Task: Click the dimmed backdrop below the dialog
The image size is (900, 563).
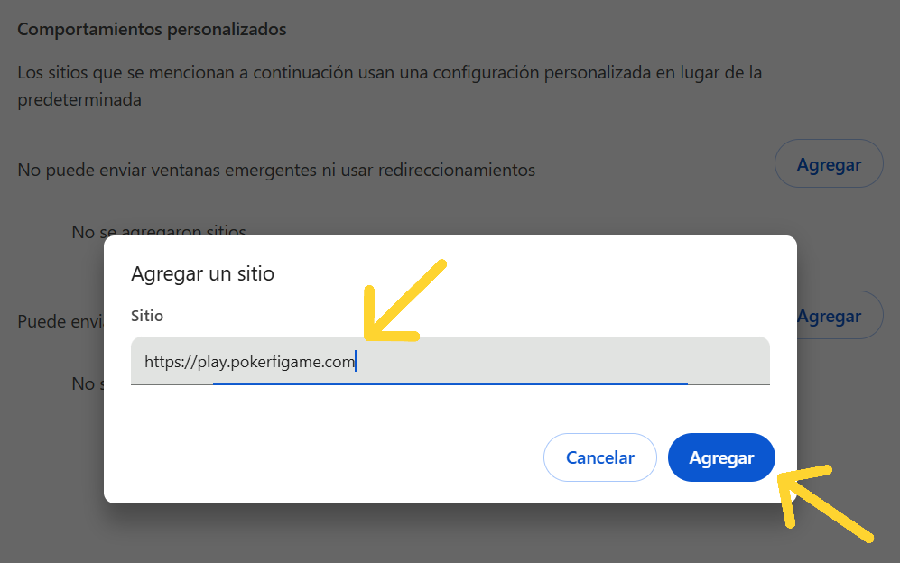Action: [x=450, y=534]
